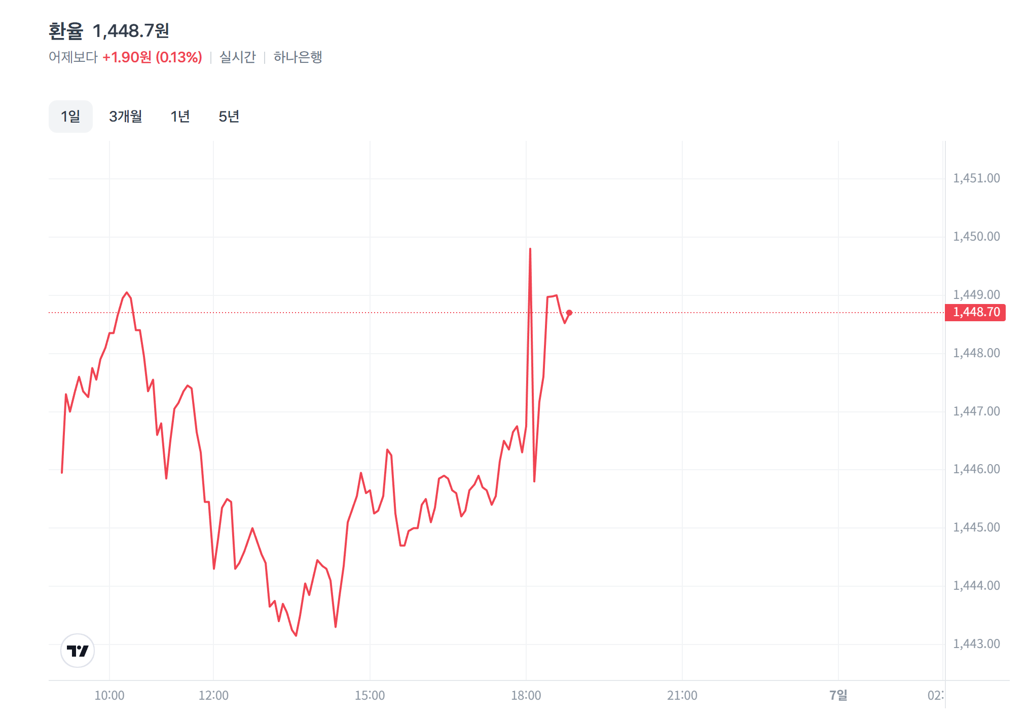
Task: Click the 12:00 time axis label
Action: coord(213,696)
